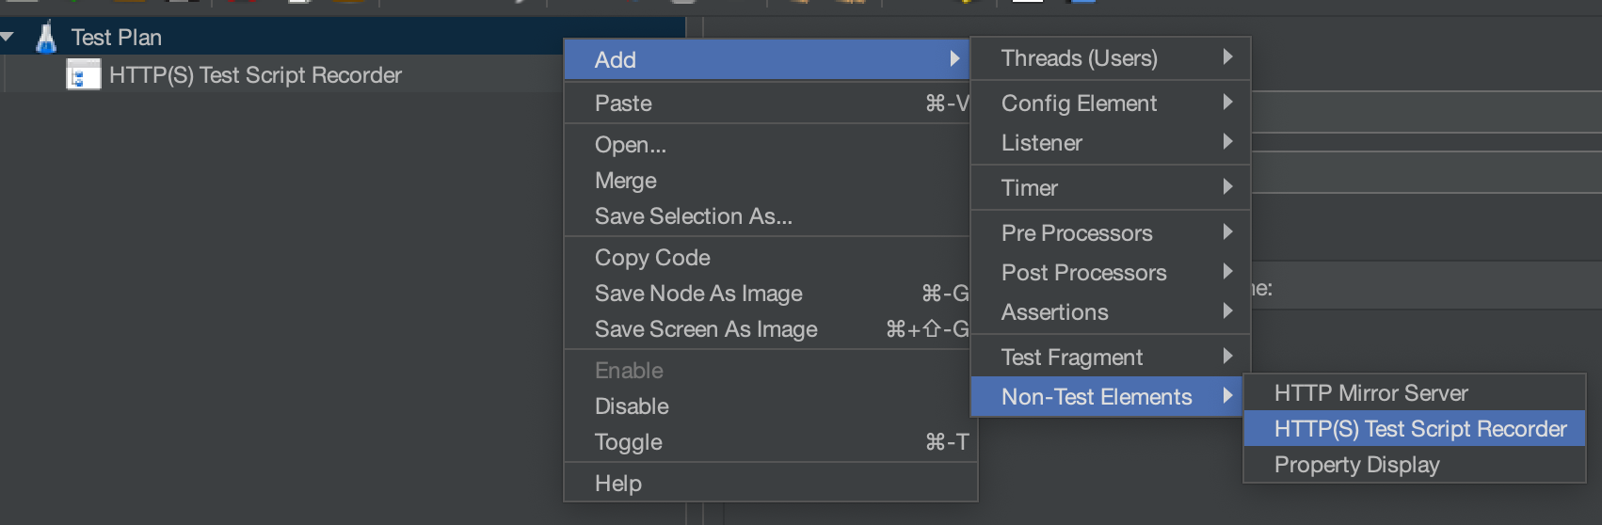The image size is (1602, 525).
Task: Expand the Assertions submenu
Action: (x=1055, y=312)
